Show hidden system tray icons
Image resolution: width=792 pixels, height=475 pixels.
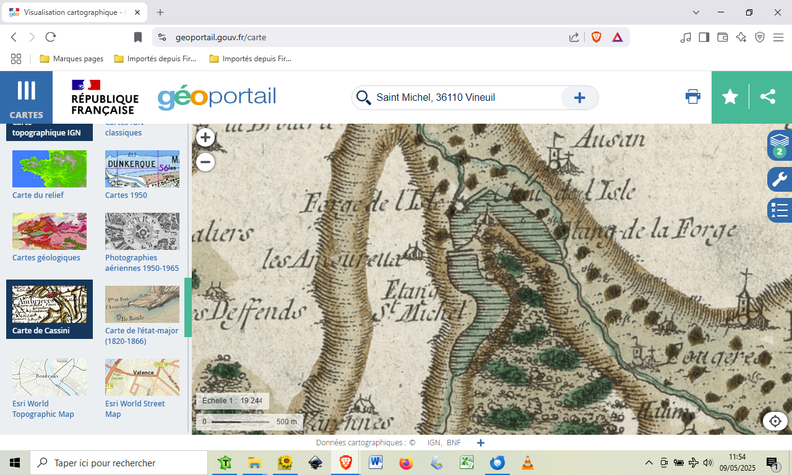[x=648, y=463]
